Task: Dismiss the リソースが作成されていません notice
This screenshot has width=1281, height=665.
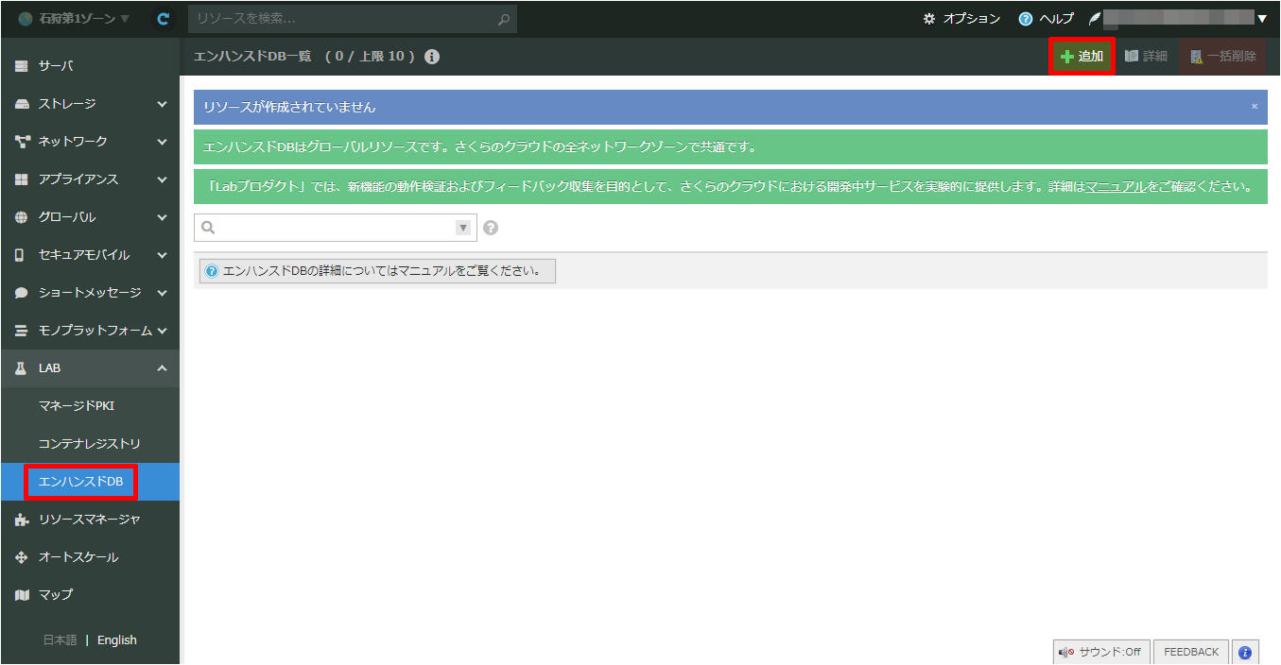Action: tap(1255, 107)
